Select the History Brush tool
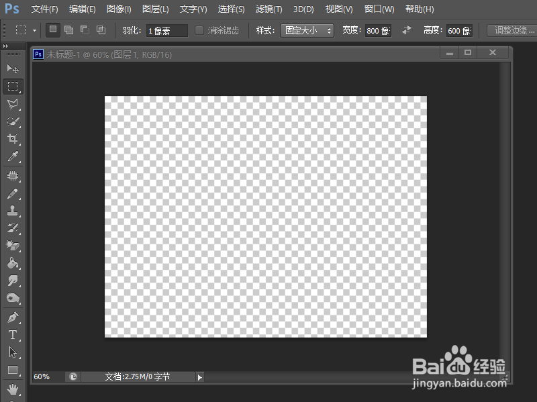Viewport: 537px width, 402px height. pos(13,228)
